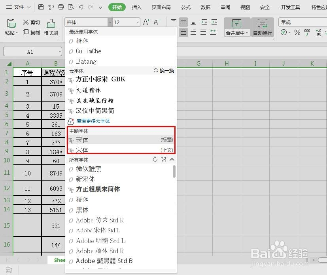Screen dimensions: 327x275
Task: Open the File menu dropdown
Action: 18,7
